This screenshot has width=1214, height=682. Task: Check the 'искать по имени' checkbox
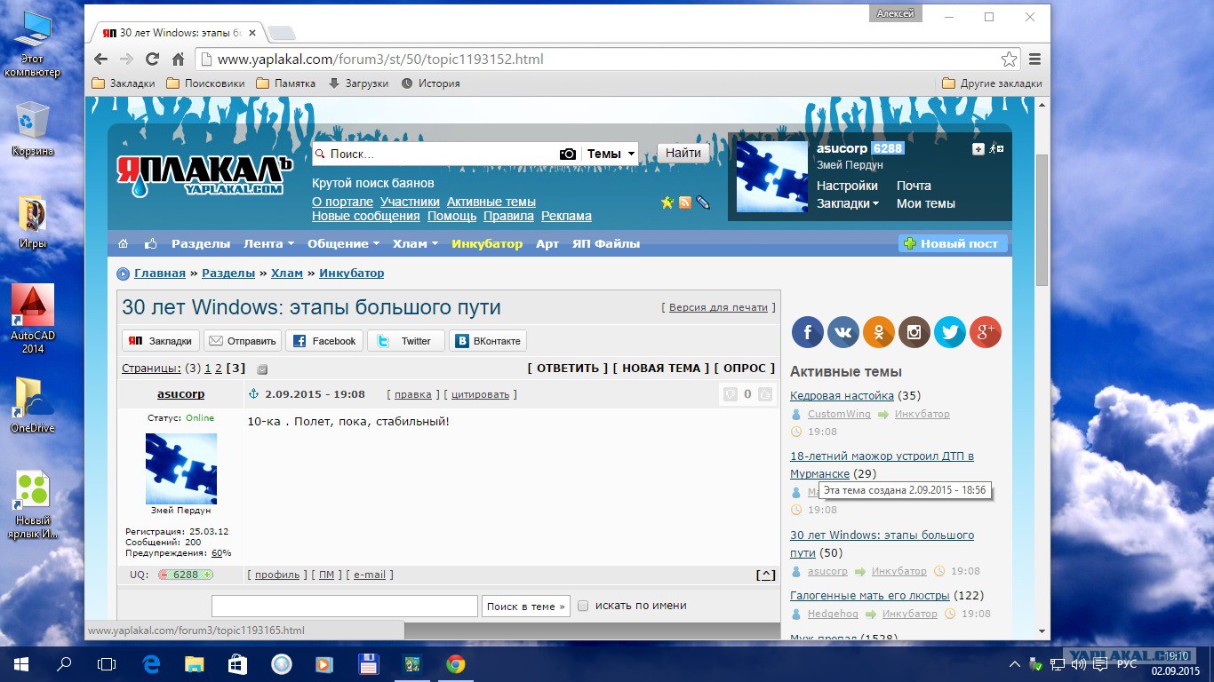[x=583, y=606]
